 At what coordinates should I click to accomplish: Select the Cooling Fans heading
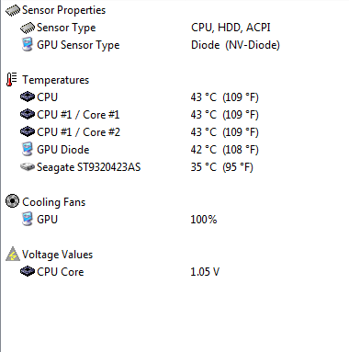(x=54, y=202)
